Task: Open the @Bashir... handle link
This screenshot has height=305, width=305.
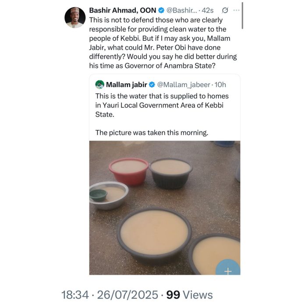Action: point(182,11)
